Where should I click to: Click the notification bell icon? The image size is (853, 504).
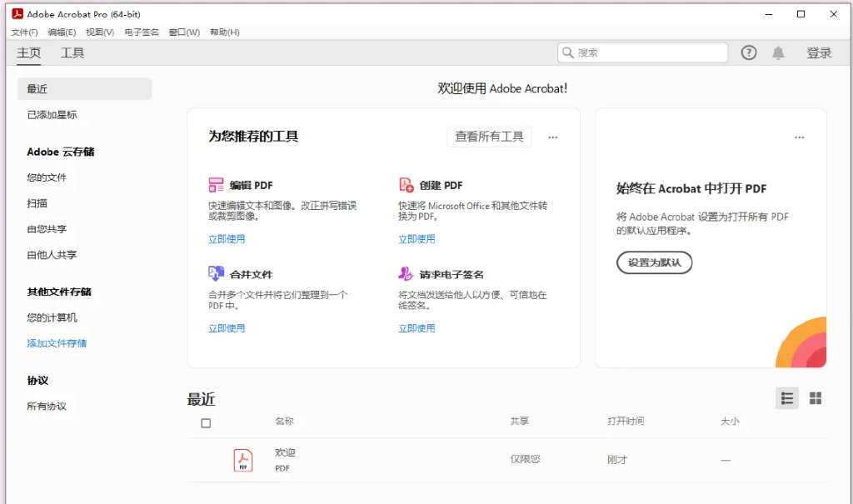(x=779, y=52)
